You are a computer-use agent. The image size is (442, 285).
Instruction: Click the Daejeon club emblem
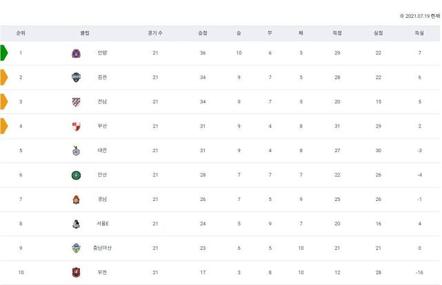pos(76,150)
